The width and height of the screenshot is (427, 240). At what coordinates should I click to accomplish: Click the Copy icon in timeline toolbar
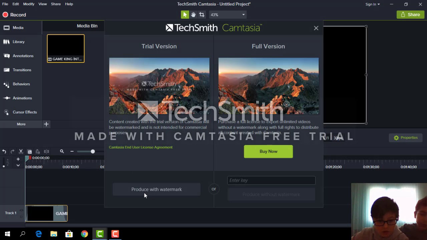[x=29, y=151]
